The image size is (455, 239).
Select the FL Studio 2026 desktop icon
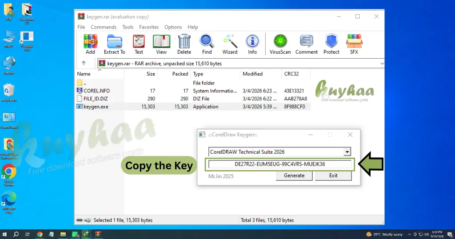pos(27,40)
